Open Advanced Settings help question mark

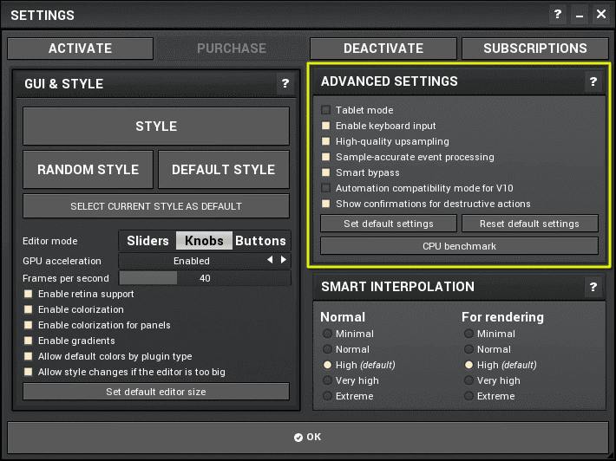click(593, 81)
